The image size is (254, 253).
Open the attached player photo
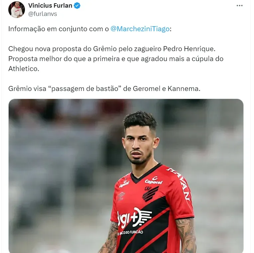point(126,176)
